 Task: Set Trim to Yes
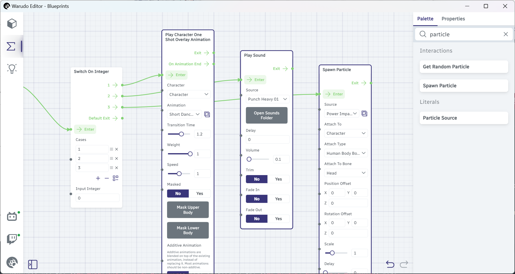279,179
